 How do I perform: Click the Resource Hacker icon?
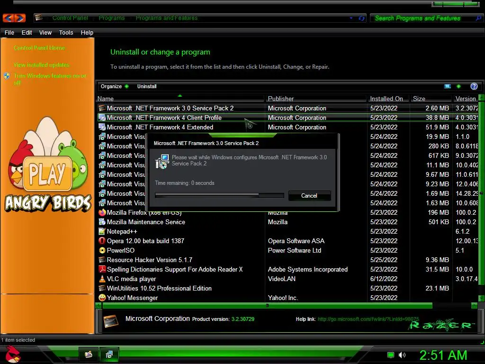point(102,260)
